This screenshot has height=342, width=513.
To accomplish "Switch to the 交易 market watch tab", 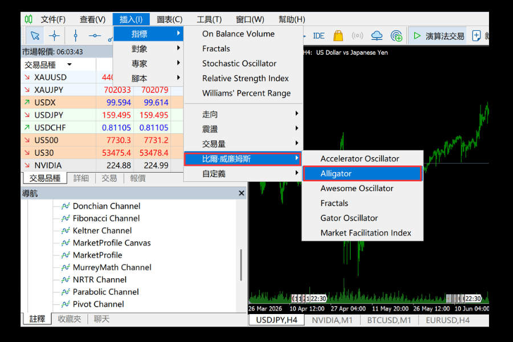I will coord(109,178).
